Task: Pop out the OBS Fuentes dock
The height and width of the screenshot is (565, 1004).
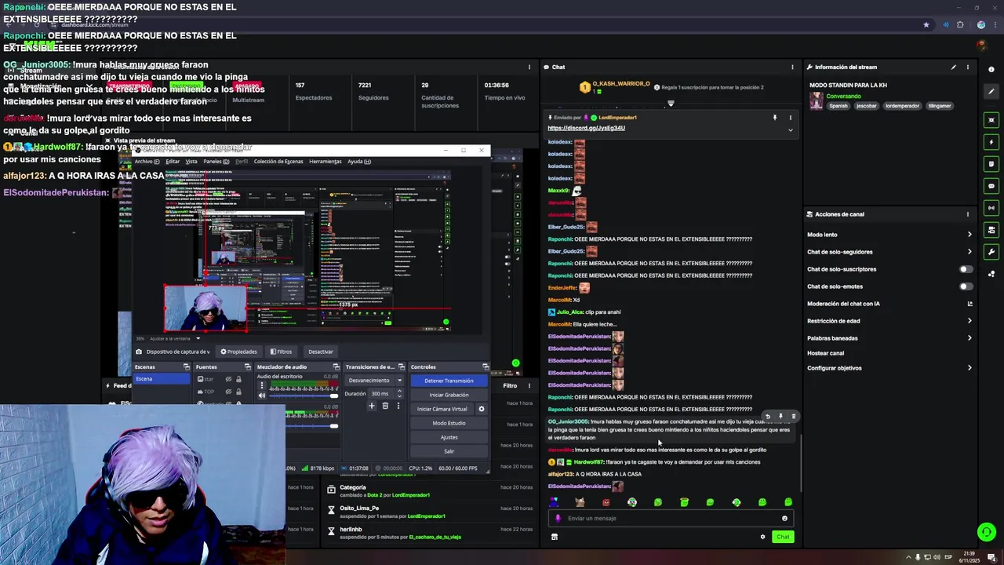Action: coord(248,366)
